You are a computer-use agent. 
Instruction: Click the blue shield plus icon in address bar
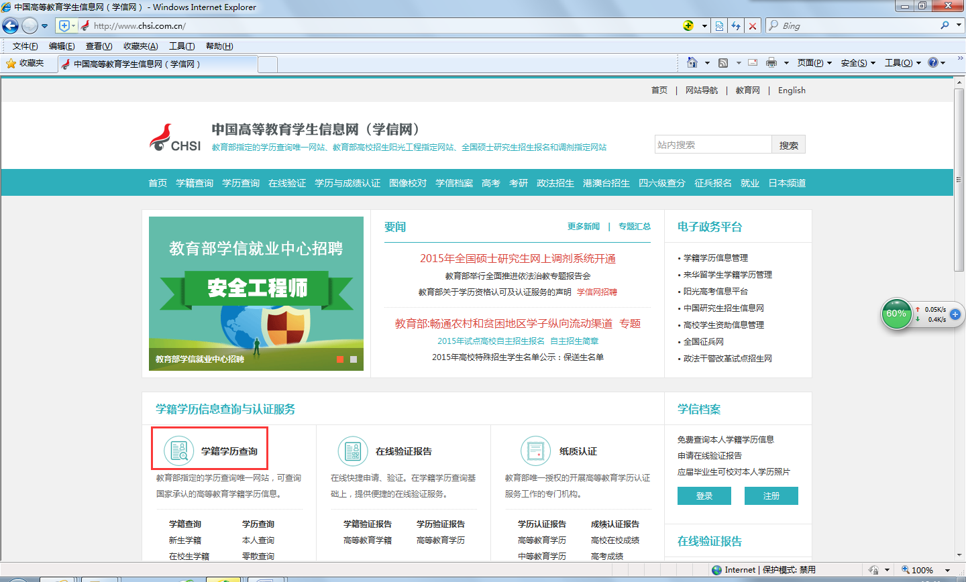click(64, 25)
